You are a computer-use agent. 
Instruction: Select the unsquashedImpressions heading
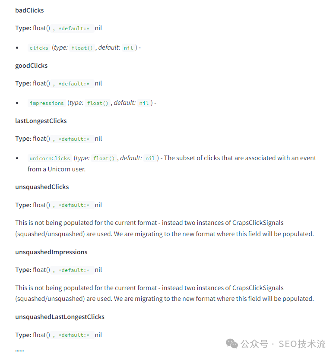tap(51, 252)
